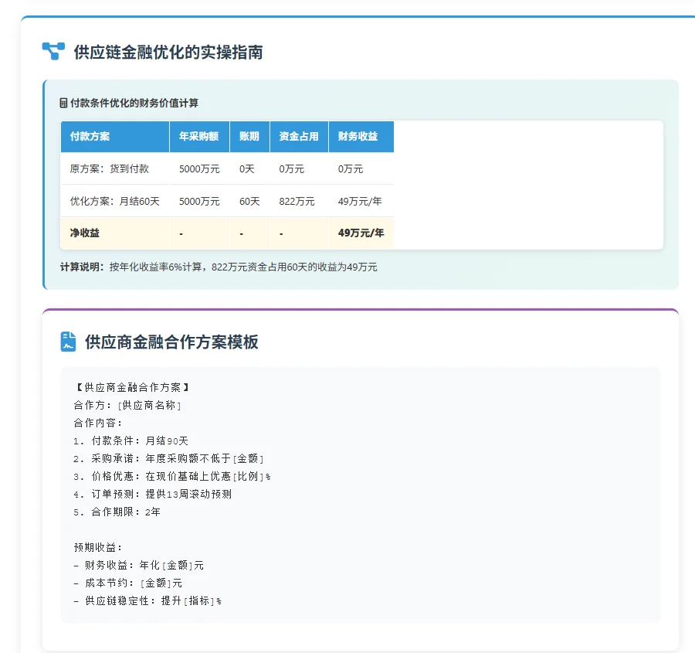Click the 资金占用 table header
The width and height of the screenshot is (695, 653).
click(300, 137)
